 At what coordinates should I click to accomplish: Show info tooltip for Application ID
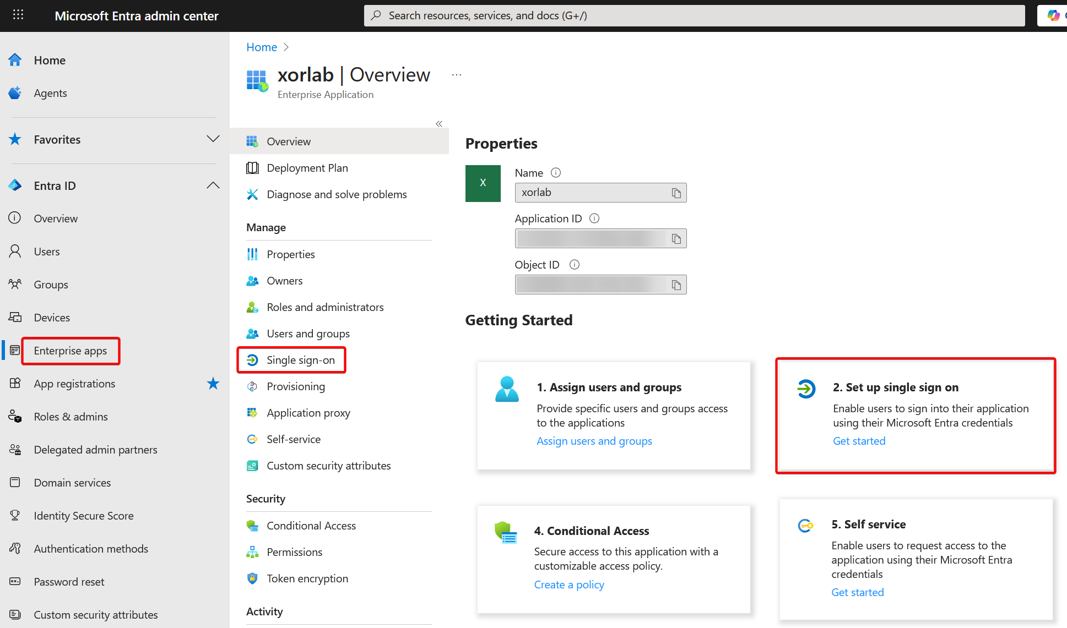tap(594, 219)
